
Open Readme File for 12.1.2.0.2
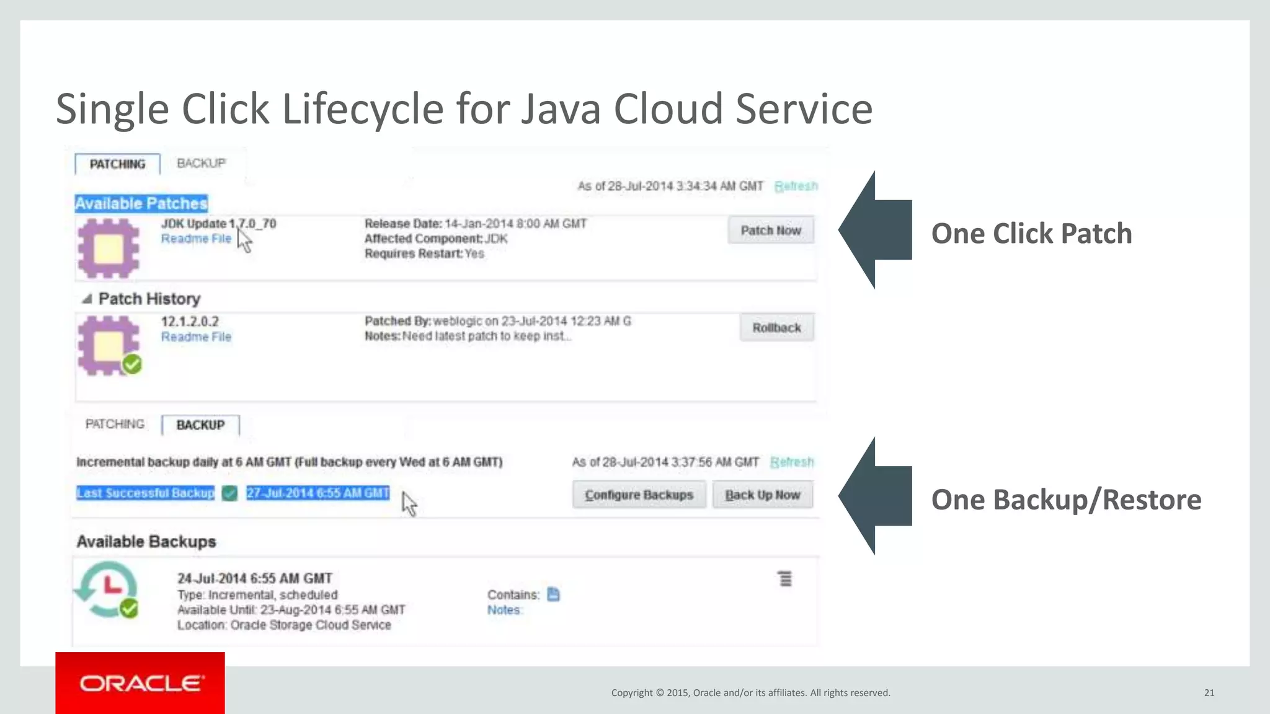point(196,337)
